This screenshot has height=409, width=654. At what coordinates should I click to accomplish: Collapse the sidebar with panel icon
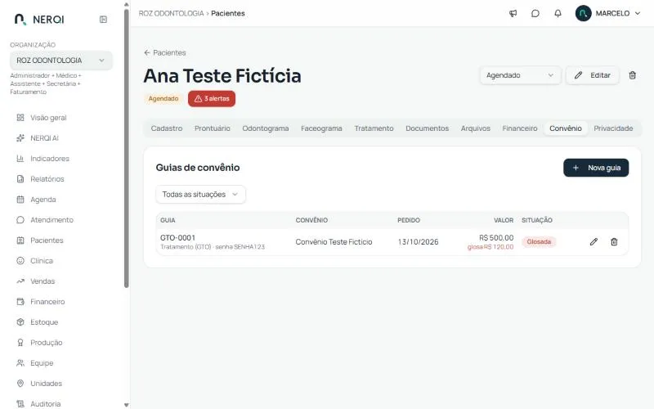point(103,19)
